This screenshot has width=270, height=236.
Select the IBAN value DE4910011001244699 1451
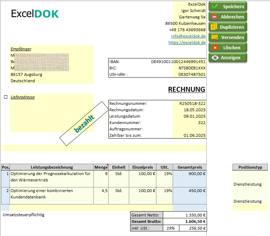(x=178, y=62)
